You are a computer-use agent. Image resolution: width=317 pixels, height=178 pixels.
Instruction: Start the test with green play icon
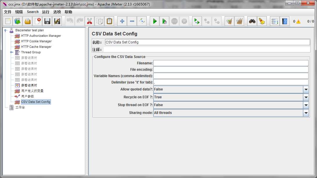pyautogui.click(x=155, y=21)
